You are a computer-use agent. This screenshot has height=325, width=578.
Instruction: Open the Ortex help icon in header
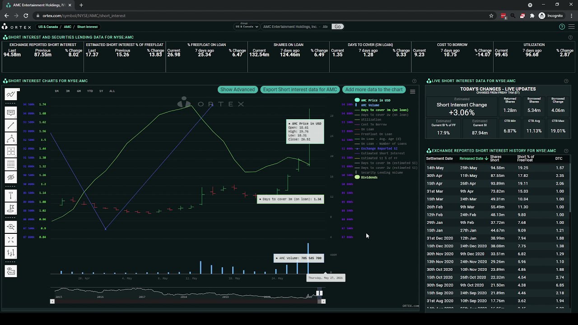pos(562,27)
